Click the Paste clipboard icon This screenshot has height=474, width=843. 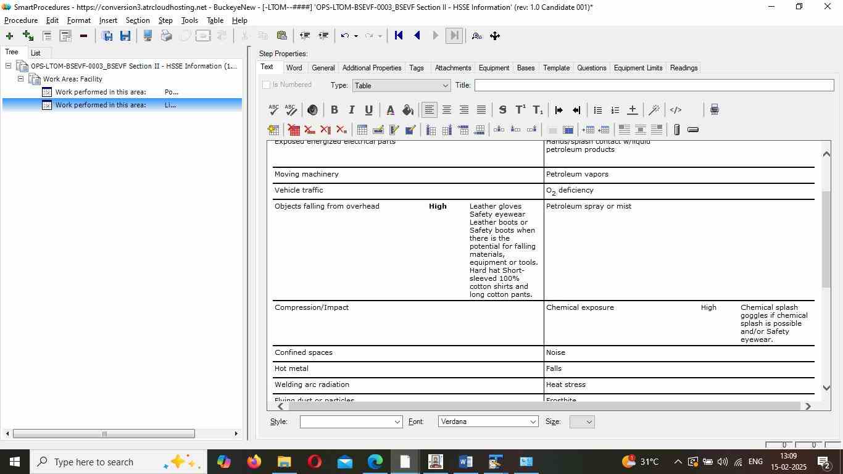281,36
